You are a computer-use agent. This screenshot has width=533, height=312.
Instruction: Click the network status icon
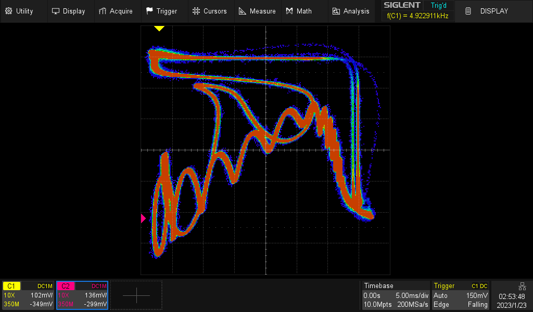pyautogui.click(x=522, y=286)
